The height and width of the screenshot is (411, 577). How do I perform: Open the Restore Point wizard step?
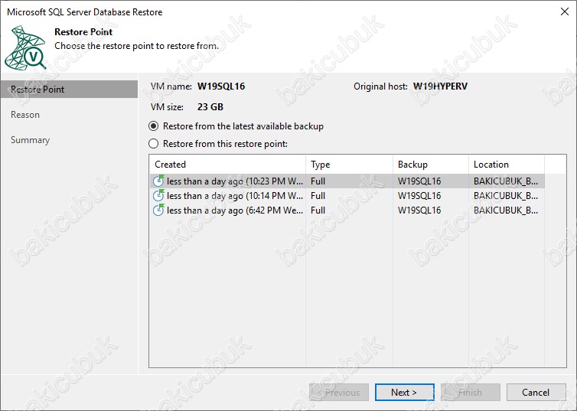[x=69, y=90]
